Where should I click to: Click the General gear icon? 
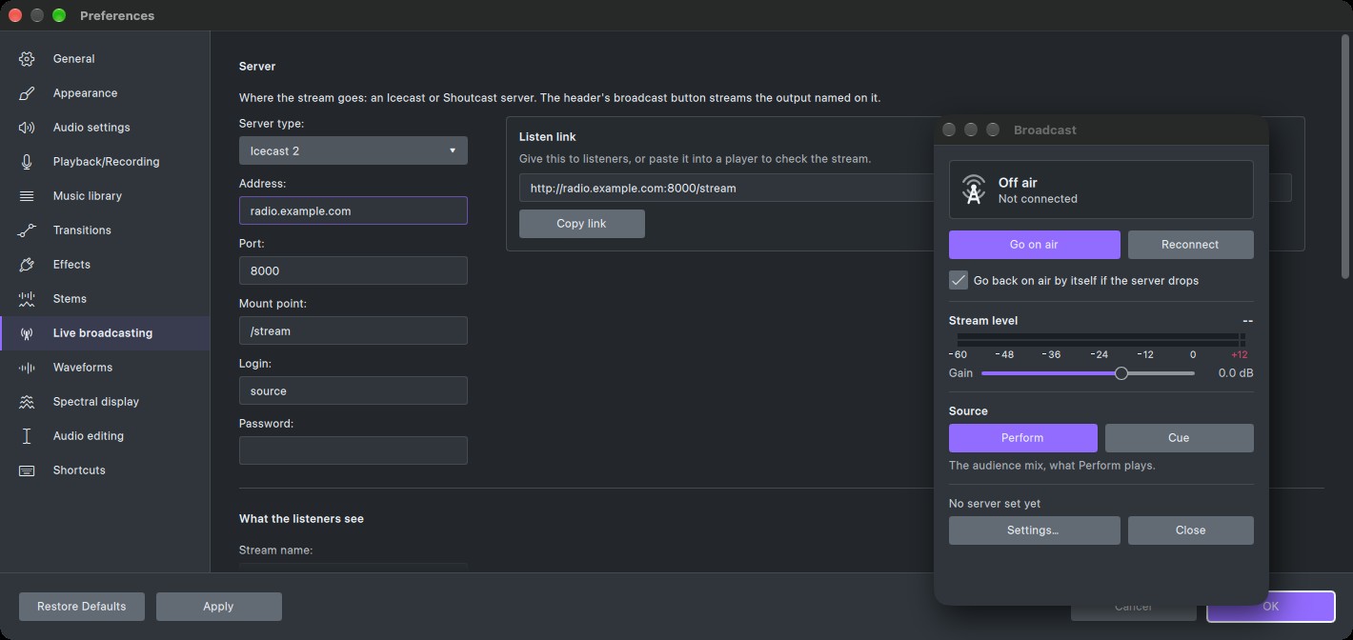pyautogui.click(x=27, y=59)
